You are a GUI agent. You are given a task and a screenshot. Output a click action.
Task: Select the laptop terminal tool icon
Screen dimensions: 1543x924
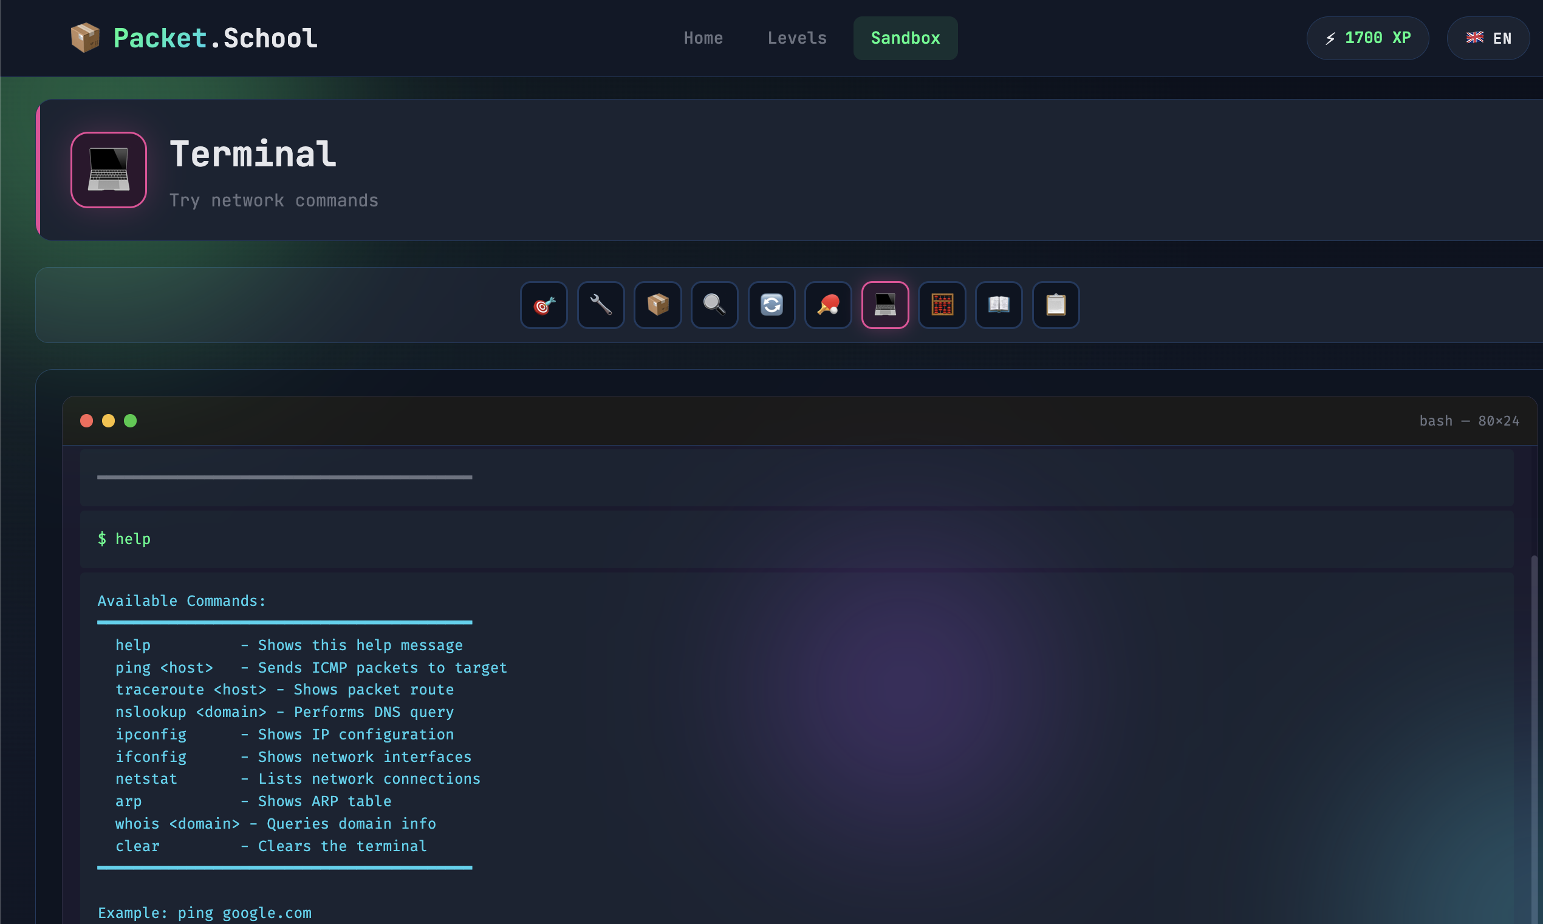(x=884, y=305)
